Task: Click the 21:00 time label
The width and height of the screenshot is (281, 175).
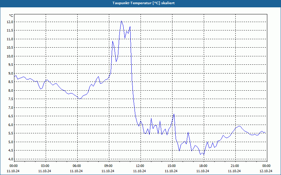Action: [x=235, y=166]
